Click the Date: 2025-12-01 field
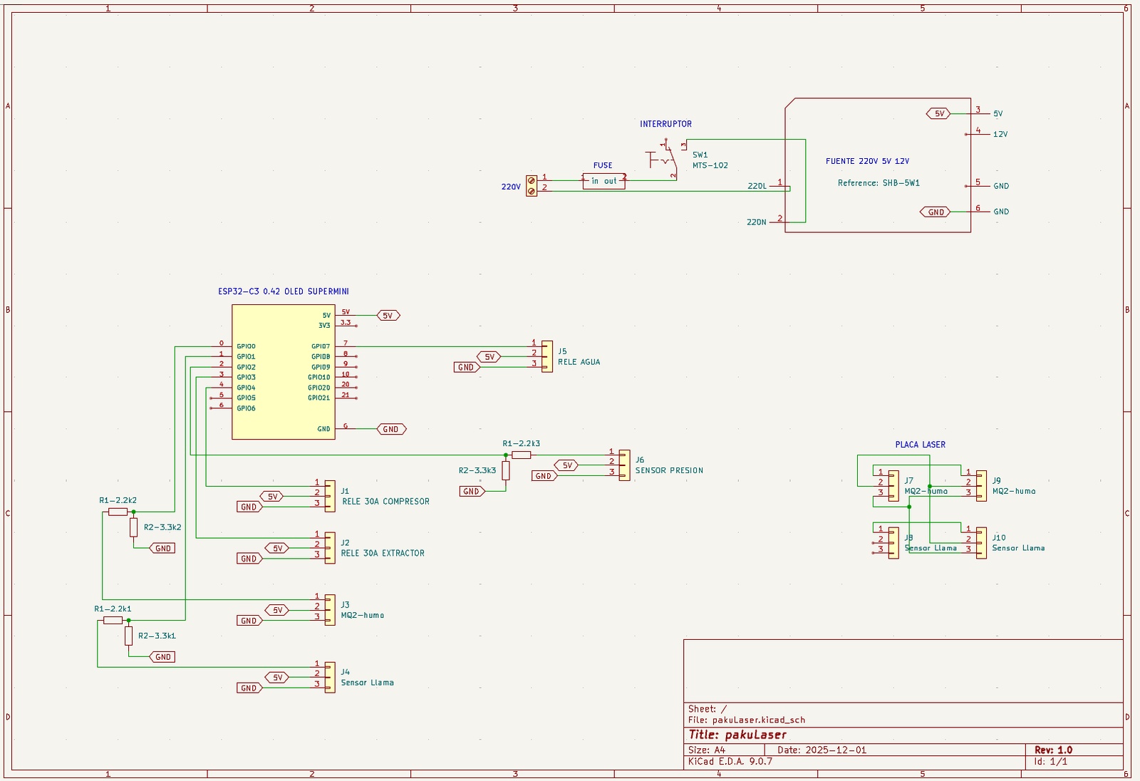The width and height of the screenshot is (1140, 781). click(x=822, y=750)
